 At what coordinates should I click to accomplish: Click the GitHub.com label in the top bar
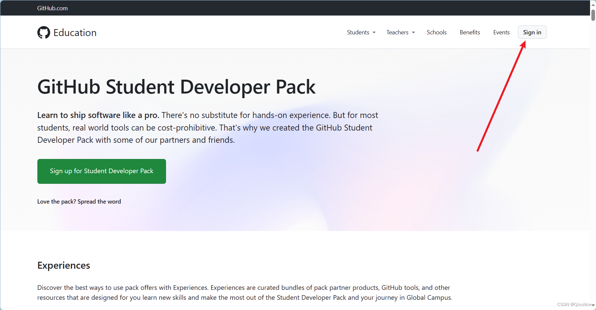pyautogui.click(x=52, y=8)
